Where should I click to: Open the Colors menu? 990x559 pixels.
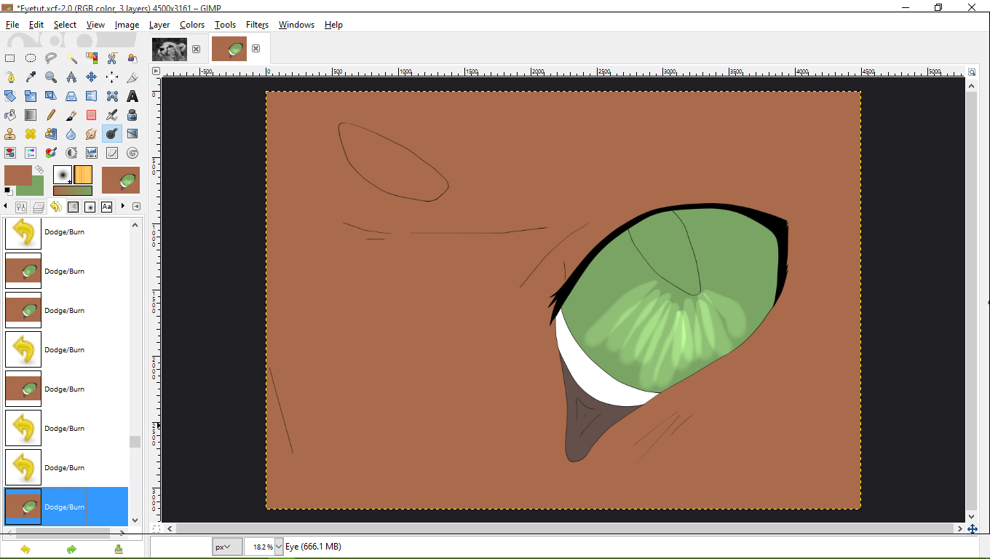tap(192, 25)
